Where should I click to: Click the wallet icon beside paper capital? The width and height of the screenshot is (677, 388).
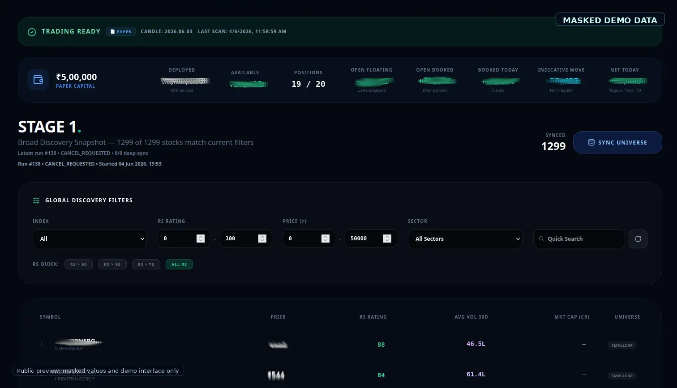[x=38, y=80]
